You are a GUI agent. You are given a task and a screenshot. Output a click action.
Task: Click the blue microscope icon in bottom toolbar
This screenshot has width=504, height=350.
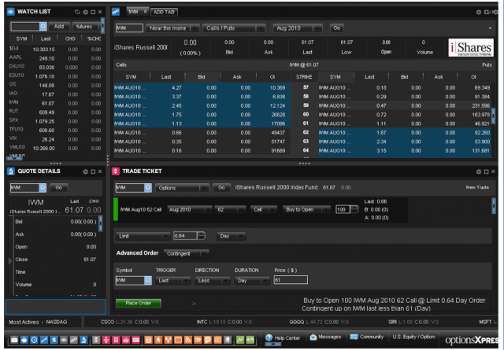(83, 340)
